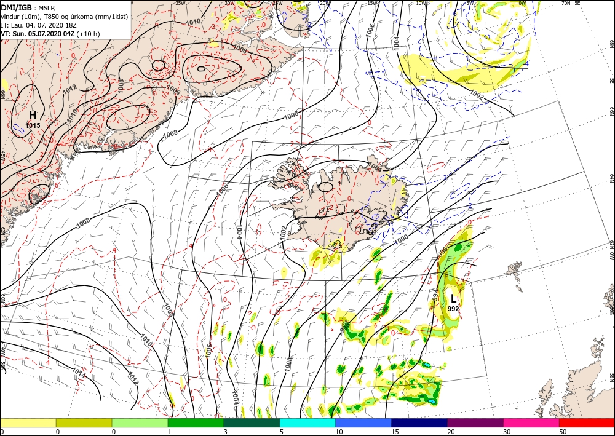This screenshot has width=615, height=436.
Task: Click the legend value '10'
Action: click(x=339, y=432)
